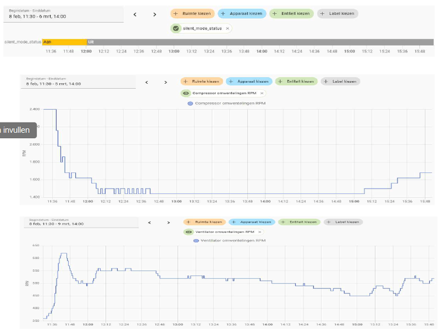Go to next period in silent_mode_status panel

point(154,14)
